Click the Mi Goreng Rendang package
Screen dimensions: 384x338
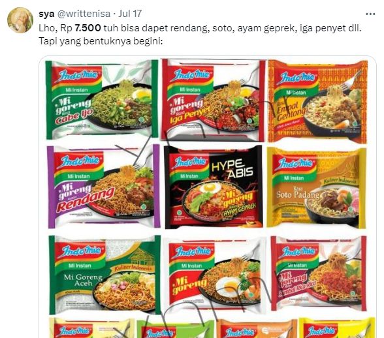click(x=103, y=187)
